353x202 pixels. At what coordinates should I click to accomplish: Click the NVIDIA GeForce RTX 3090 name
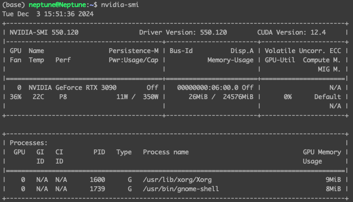pyautogui.click(x=72, y=87)
